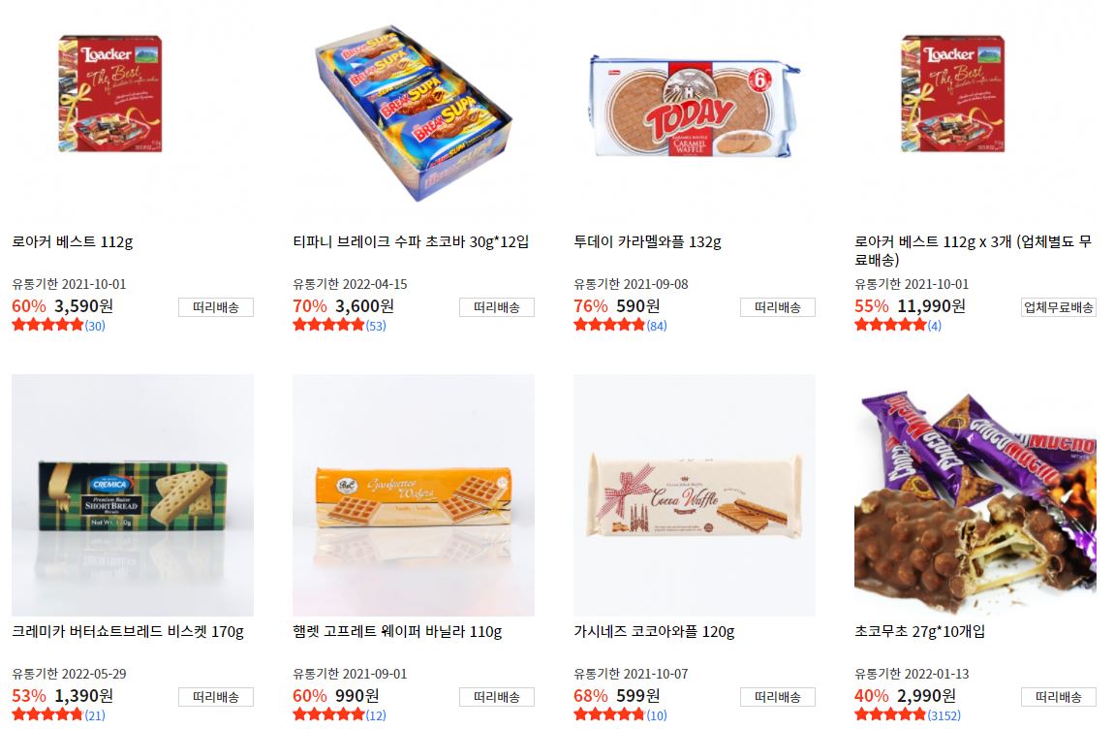This screenshot has width=1114, height=729.
Task: Click star rating of 크레미카 버터쇼트브레드
Action: click(x=47, y=714)
